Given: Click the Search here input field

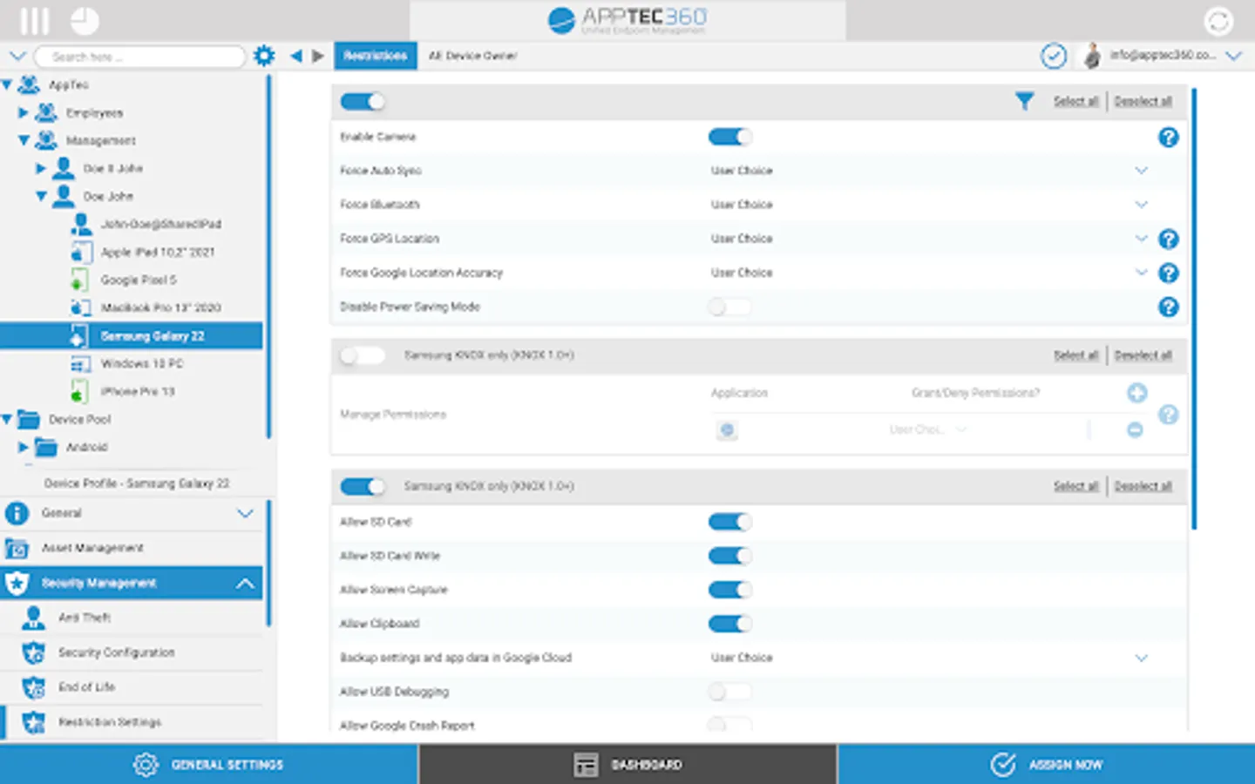Looking at the screenshot, I should 139,57.
